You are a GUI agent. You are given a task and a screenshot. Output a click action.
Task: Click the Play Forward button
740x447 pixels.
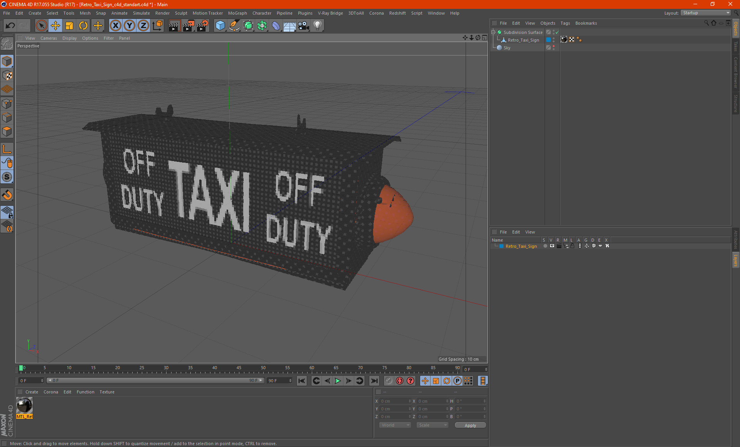tap(338, 381)
